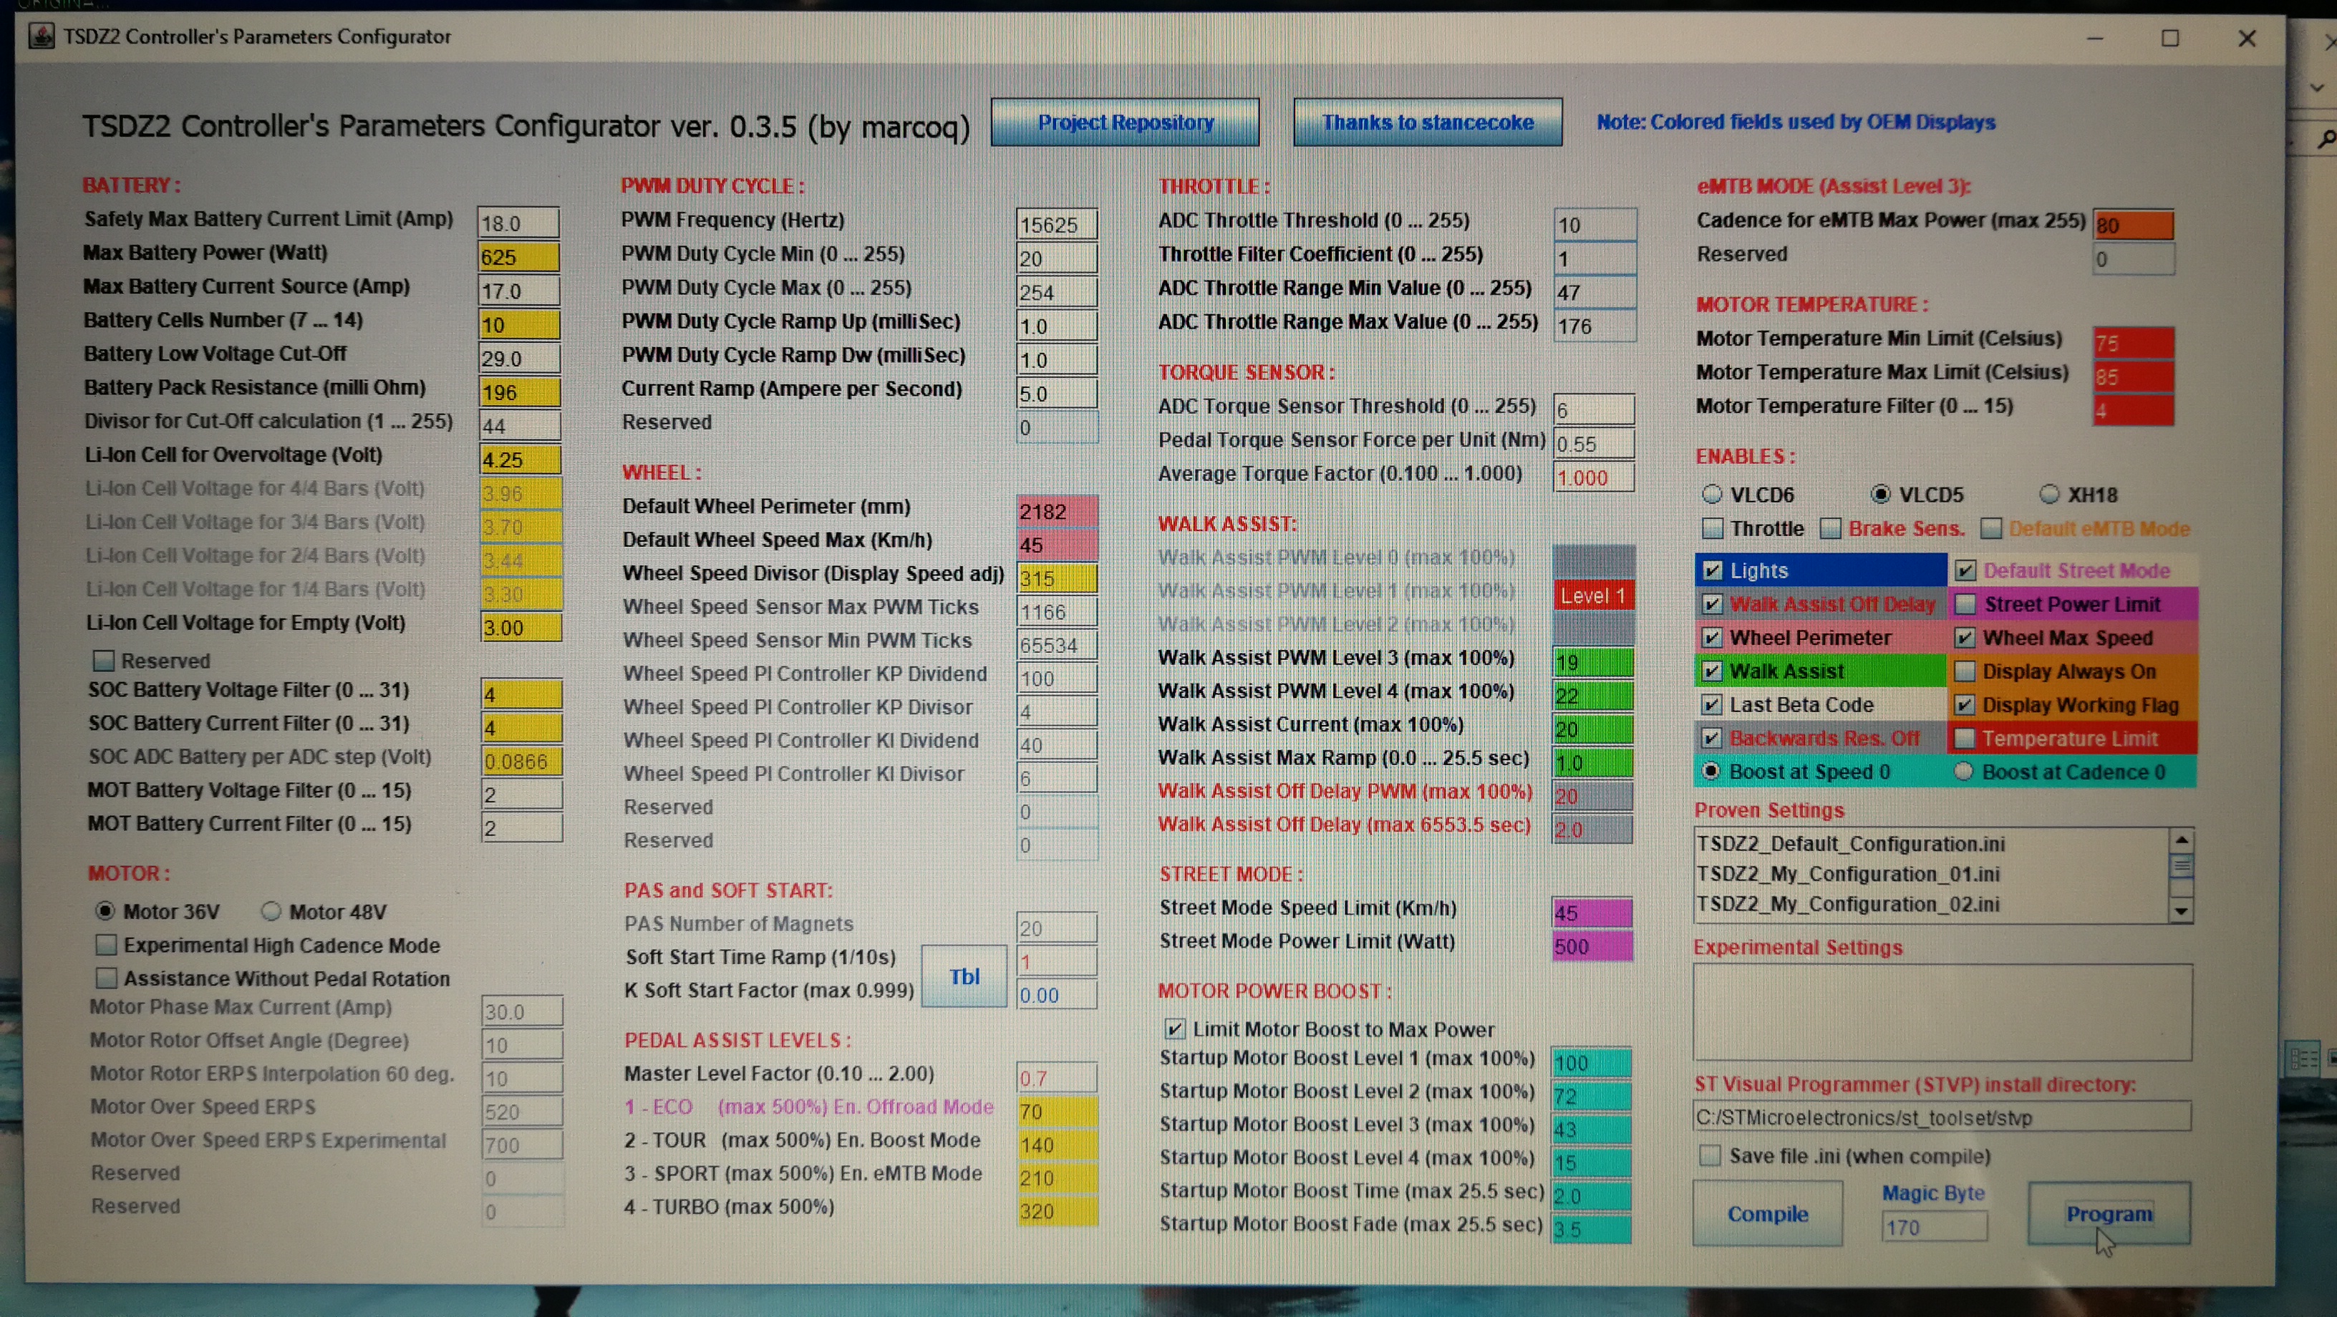
Task: Click Max Battery Power (Watt) field
Action: [x=519, y=257]
